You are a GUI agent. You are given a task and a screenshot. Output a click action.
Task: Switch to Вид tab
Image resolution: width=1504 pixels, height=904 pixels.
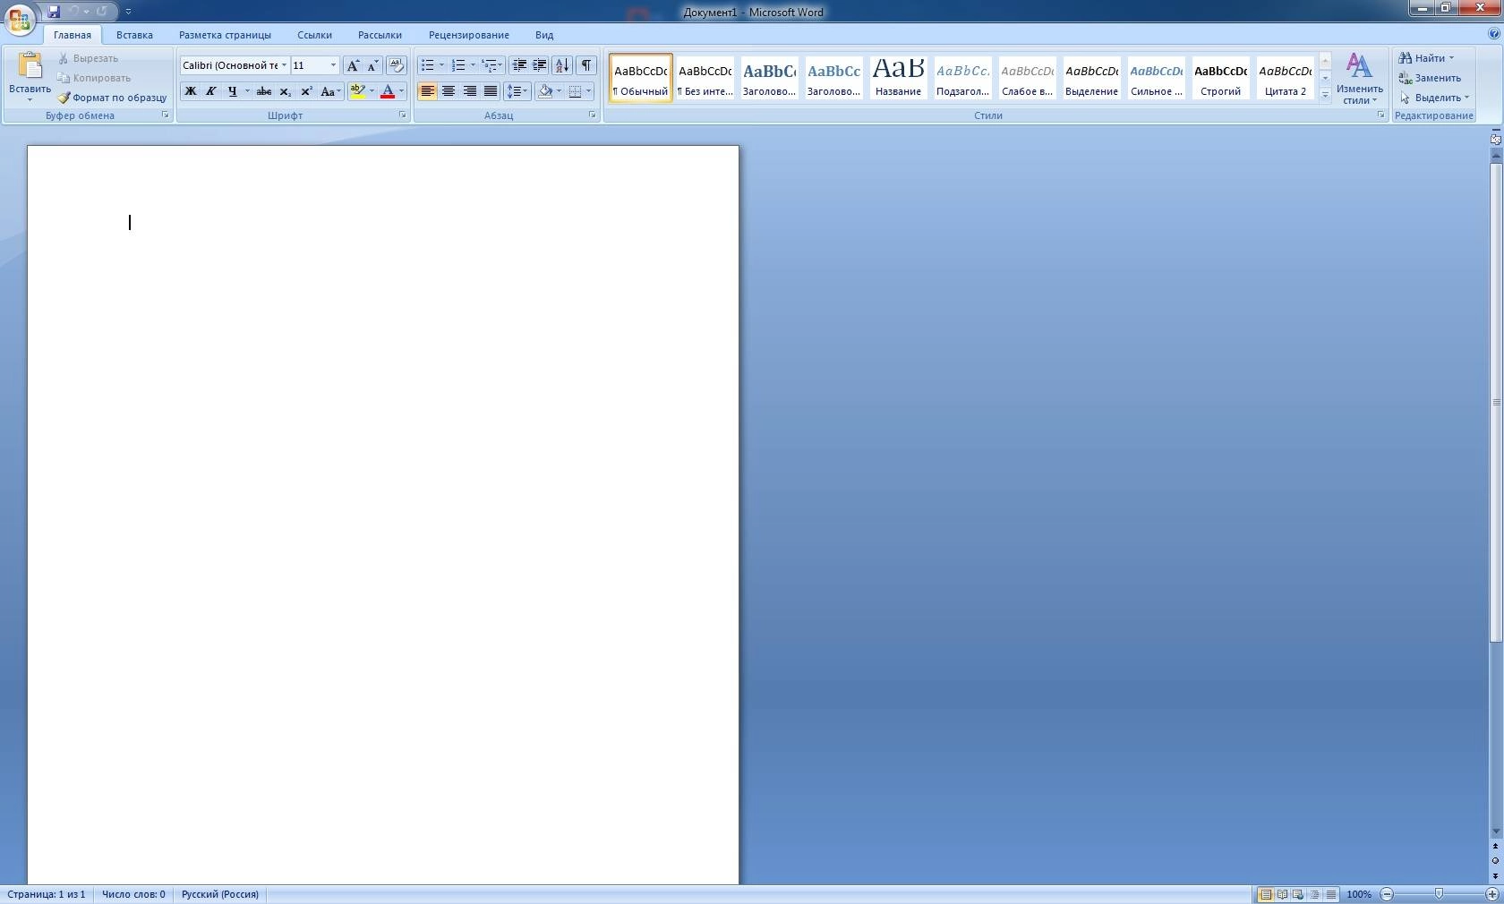[544, 35]
